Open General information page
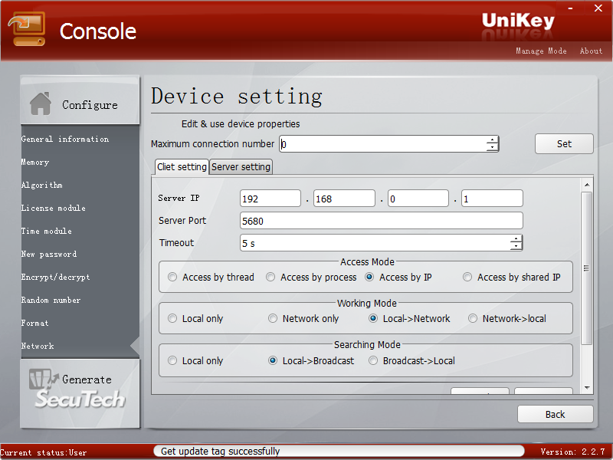613x460 pixels. [x=65, y=139]
